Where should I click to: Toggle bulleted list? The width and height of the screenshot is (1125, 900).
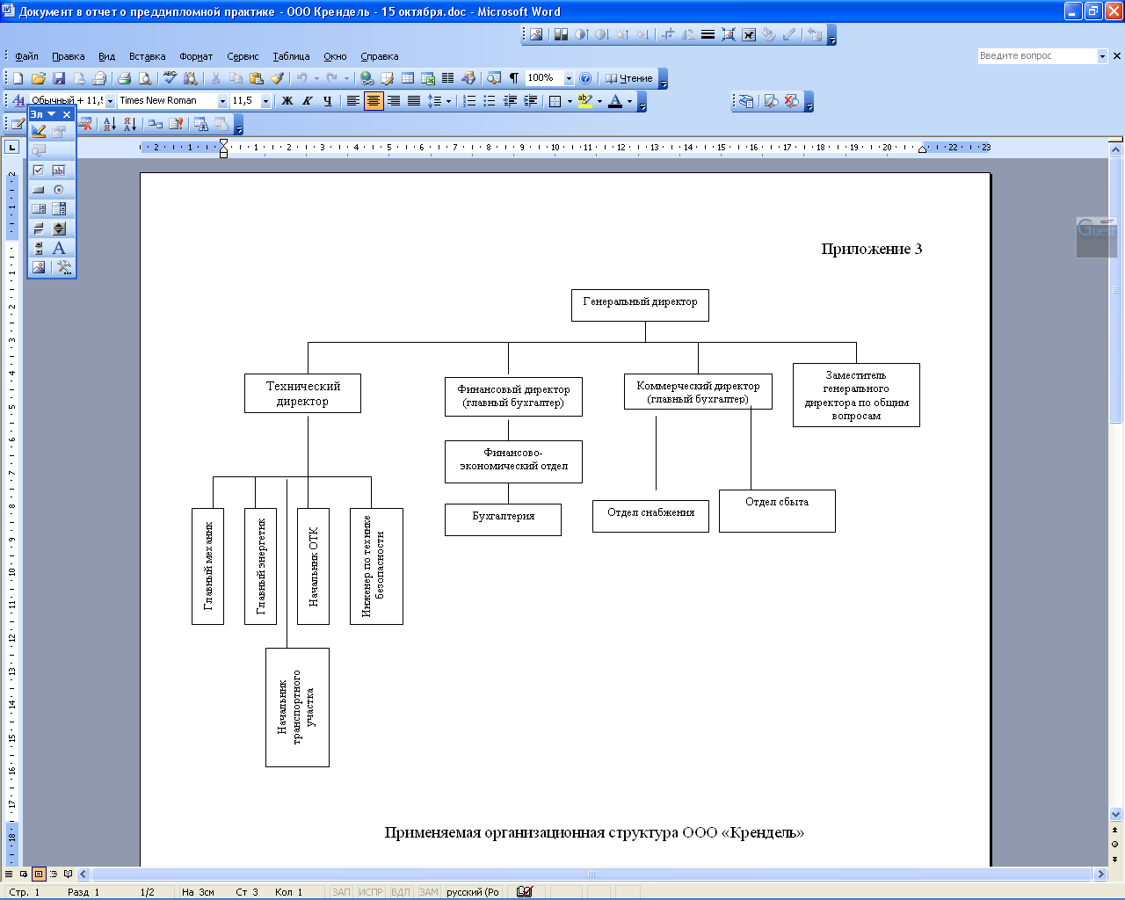(x=490, y=101)
